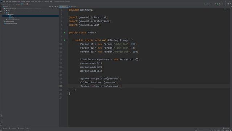This screenshot has height=131, width=232.
Task: Click the collapse all icon in Project panel
Action: (x=52, y=7)
